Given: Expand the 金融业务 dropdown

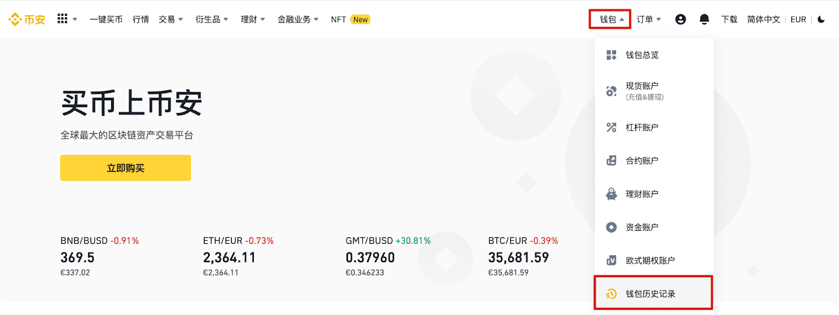Looking at the screenshot, I should click(298, 19).
